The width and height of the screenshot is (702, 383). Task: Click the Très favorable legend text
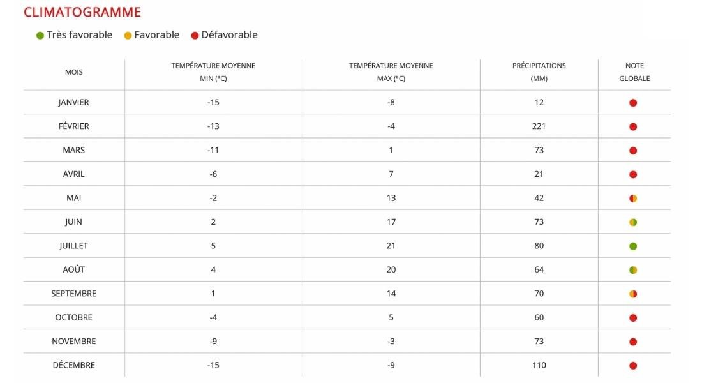(79, 35)
